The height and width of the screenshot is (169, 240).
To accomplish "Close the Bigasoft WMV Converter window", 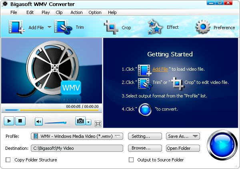I will tap(228, 3).
